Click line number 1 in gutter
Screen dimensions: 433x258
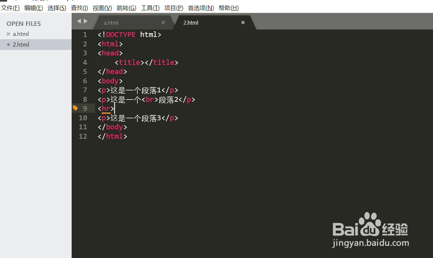(x=85, y=34)
